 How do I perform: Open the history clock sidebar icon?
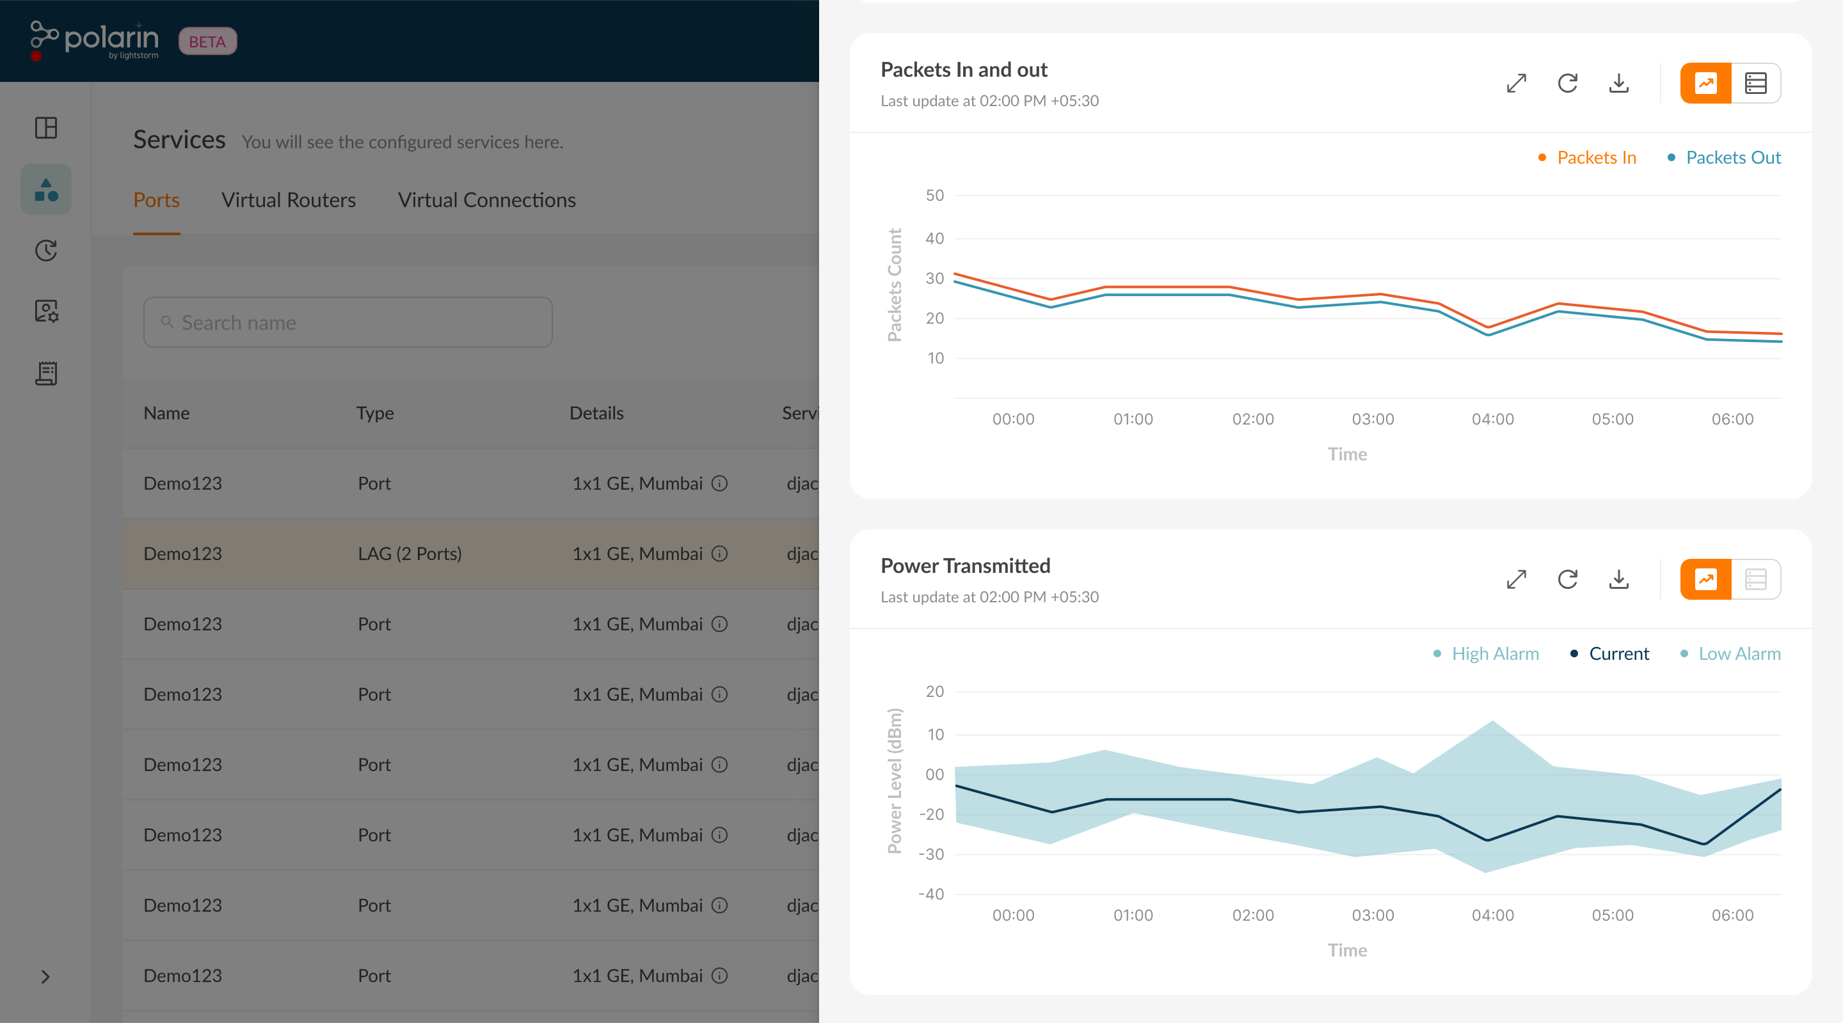46,250
